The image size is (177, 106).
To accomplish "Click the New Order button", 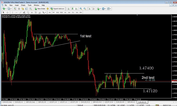I will (x=40, y=9).
